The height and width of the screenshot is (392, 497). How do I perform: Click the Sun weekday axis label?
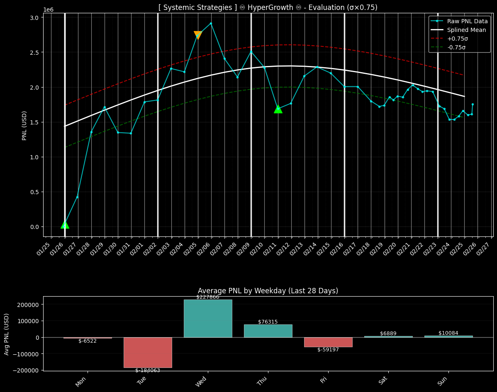point(442,381)
